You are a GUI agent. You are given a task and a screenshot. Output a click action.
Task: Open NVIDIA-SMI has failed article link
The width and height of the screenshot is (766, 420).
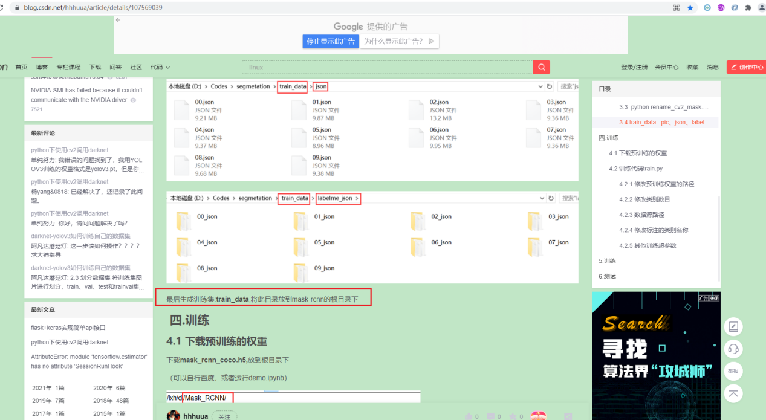click(x=87, y=95)
